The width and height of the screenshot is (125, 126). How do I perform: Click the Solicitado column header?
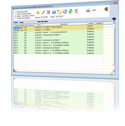(x=99, y=23)
